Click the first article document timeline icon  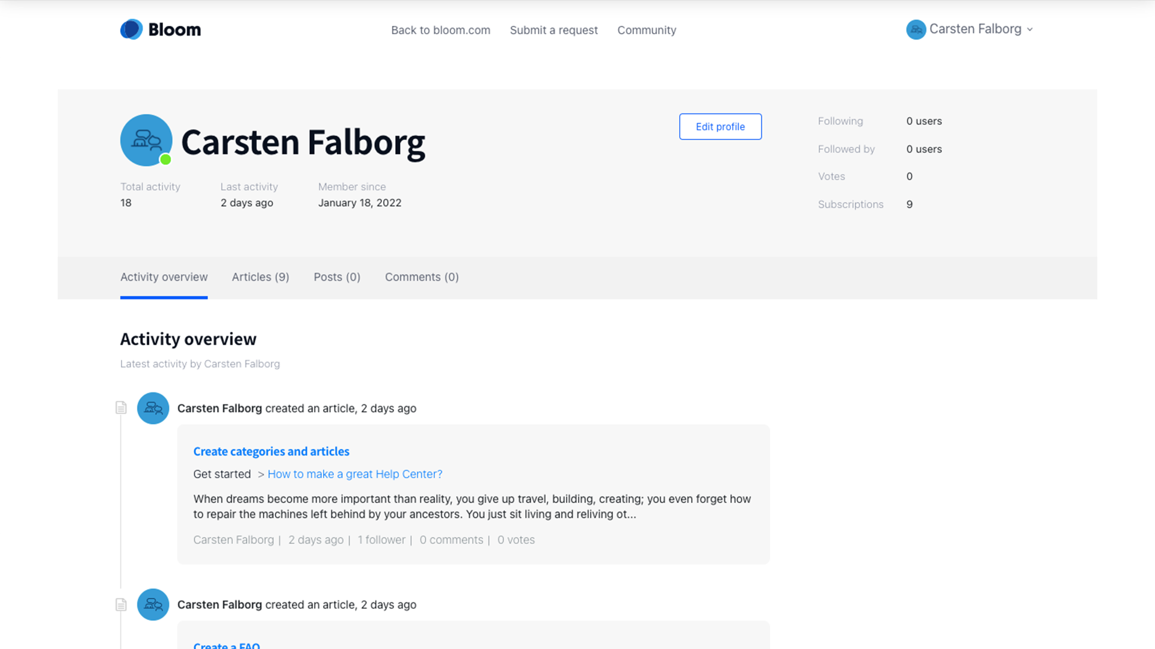pyautogui.click(x=121, y=408)
